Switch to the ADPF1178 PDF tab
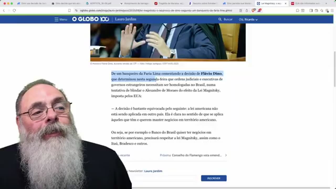336x189 pixels. point(100,3)
